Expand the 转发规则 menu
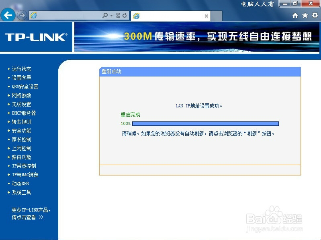 21,122
